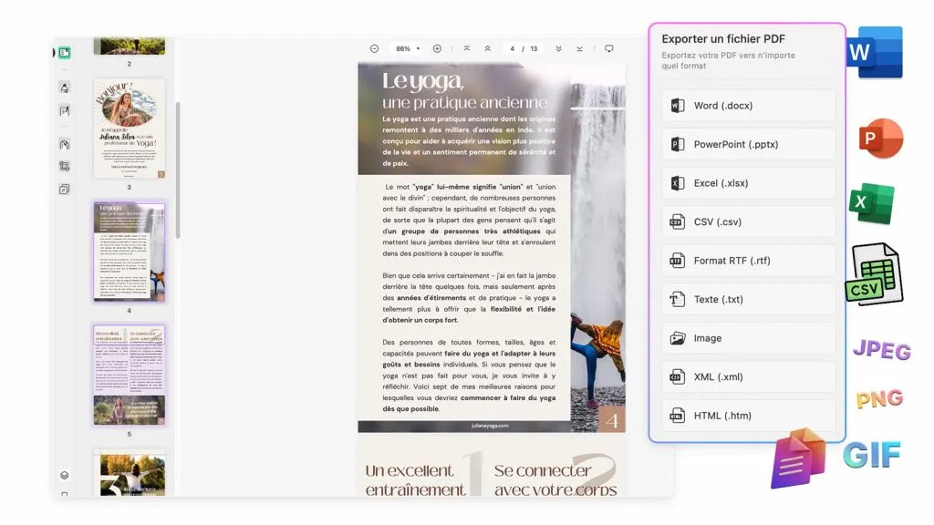Viewport: 934px width, 525px height.
Task: Click the settings icon at bottom left
Action: [x=63, y=475]
